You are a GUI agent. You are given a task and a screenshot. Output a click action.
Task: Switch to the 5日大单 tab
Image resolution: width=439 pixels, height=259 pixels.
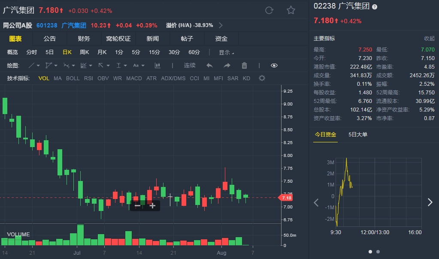click(358, 135)
